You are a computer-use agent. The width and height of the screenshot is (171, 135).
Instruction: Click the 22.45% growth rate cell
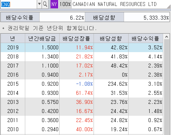tap(76, 120)
